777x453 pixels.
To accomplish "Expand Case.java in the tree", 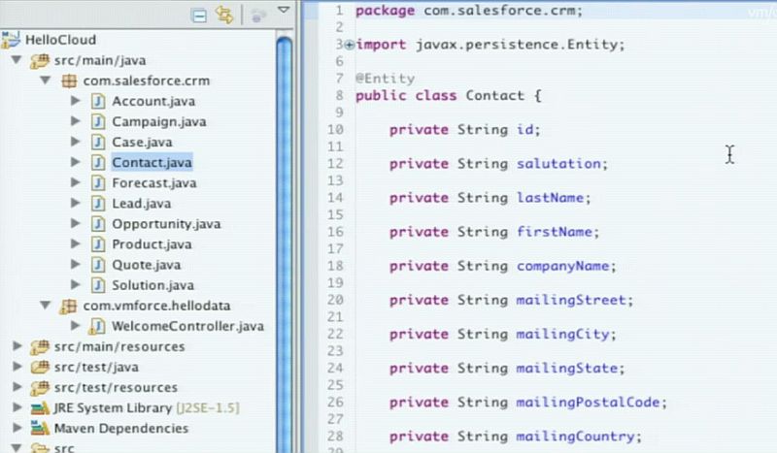I will point(76,142).
